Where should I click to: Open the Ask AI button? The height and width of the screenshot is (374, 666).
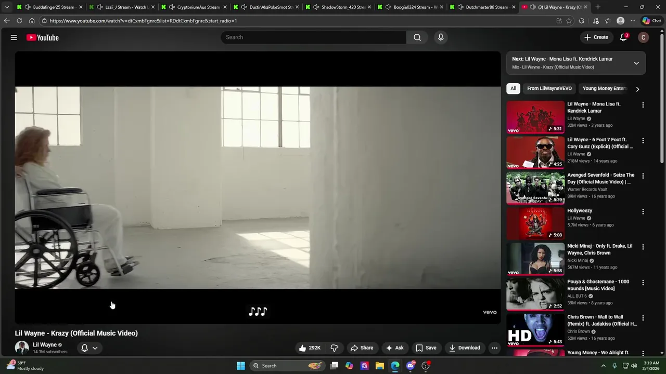coord(394,348)
